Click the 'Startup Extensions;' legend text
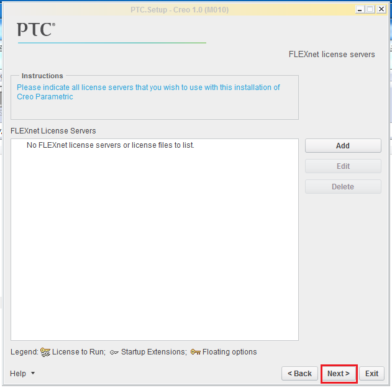This screenshot has height=388, width=392. click(x=154, y=352)
